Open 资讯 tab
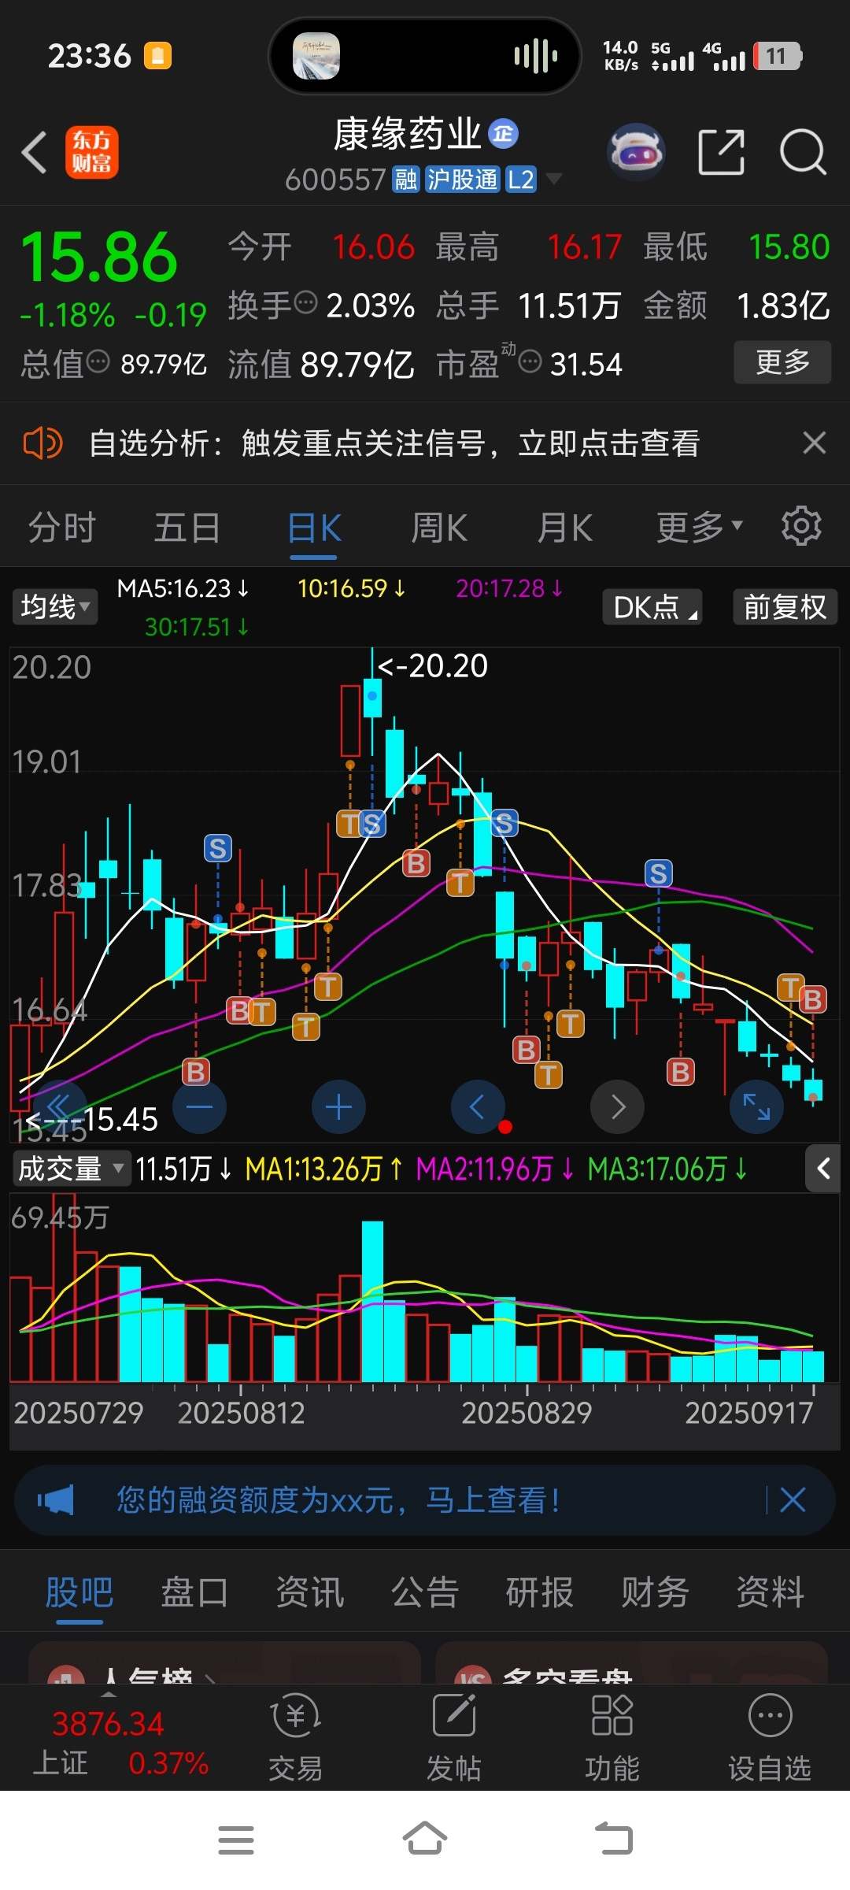 pos(310,1592)
